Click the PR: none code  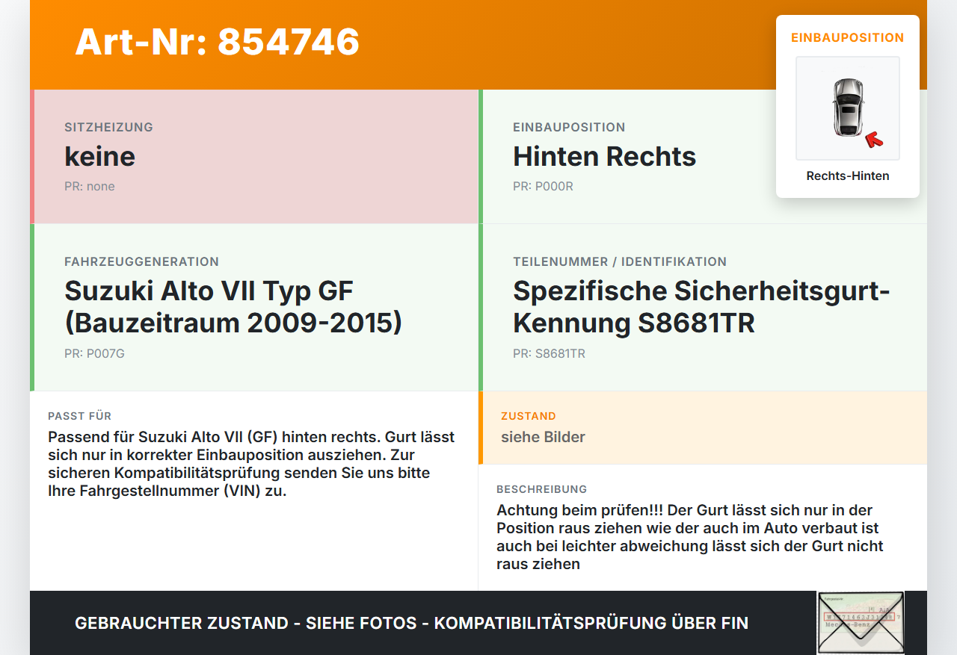[x=90, y=186]
